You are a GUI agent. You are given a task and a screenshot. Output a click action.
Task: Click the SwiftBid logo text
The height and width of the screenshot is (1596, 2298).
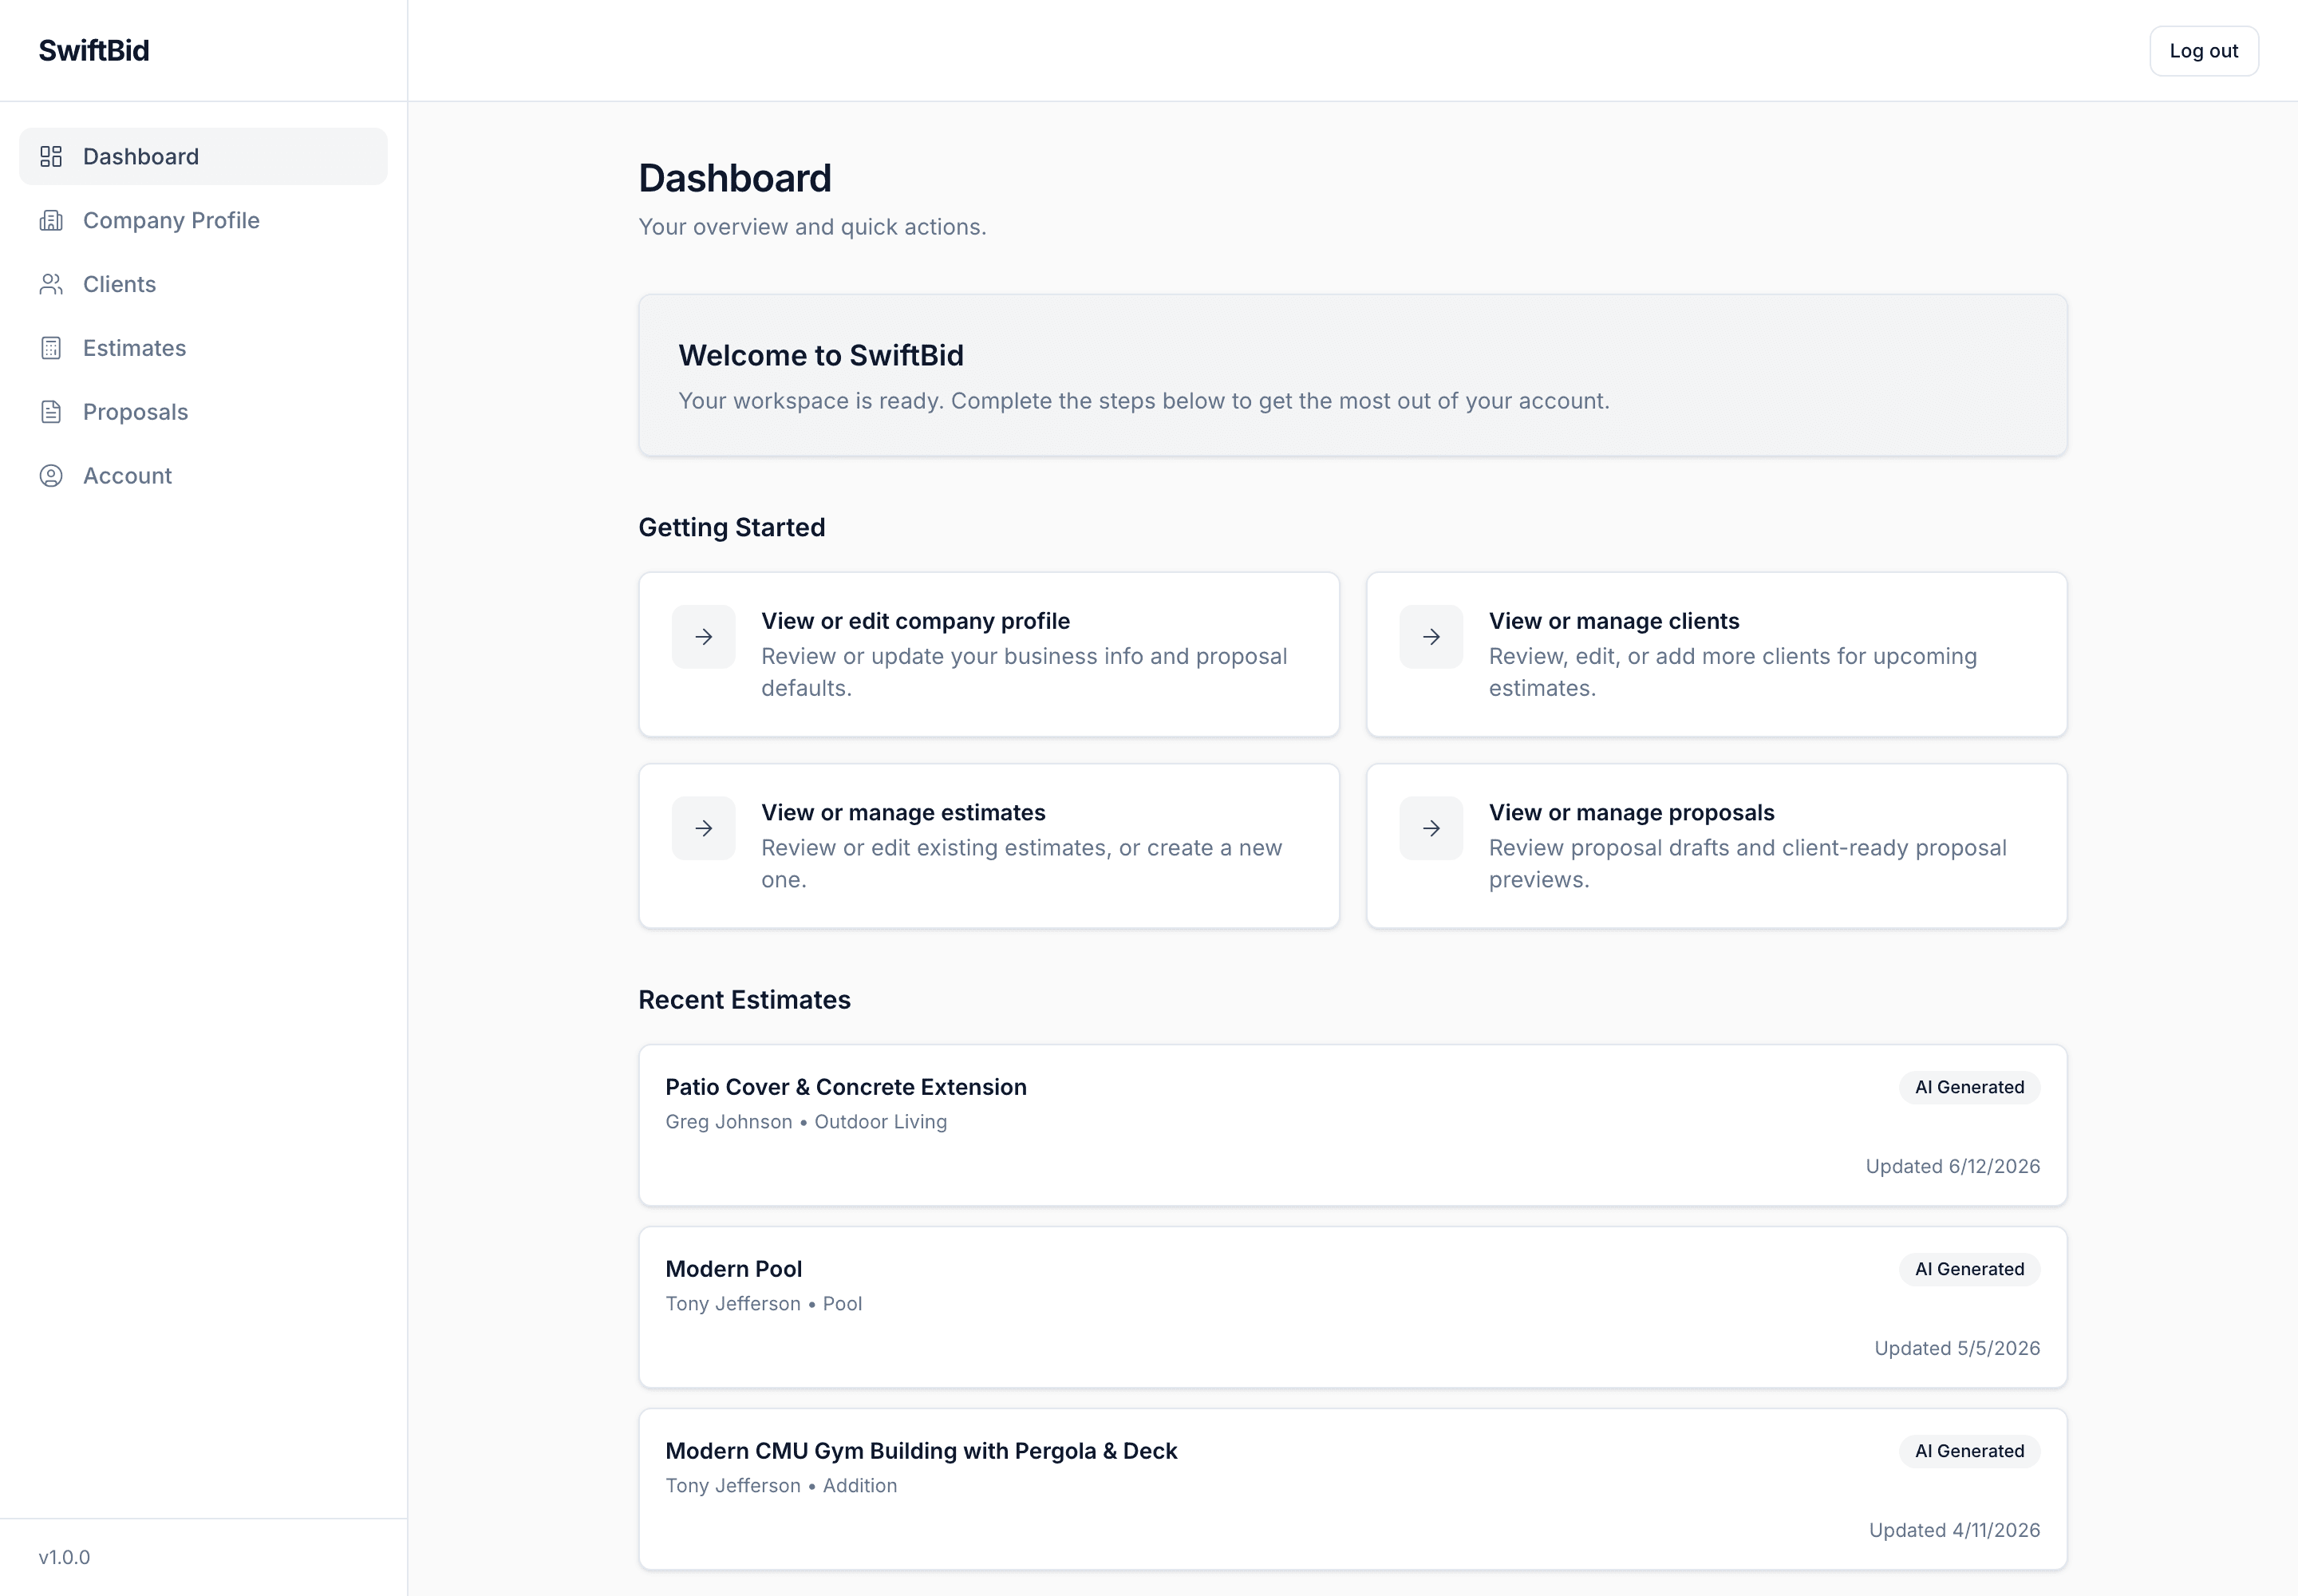point(94,51)
